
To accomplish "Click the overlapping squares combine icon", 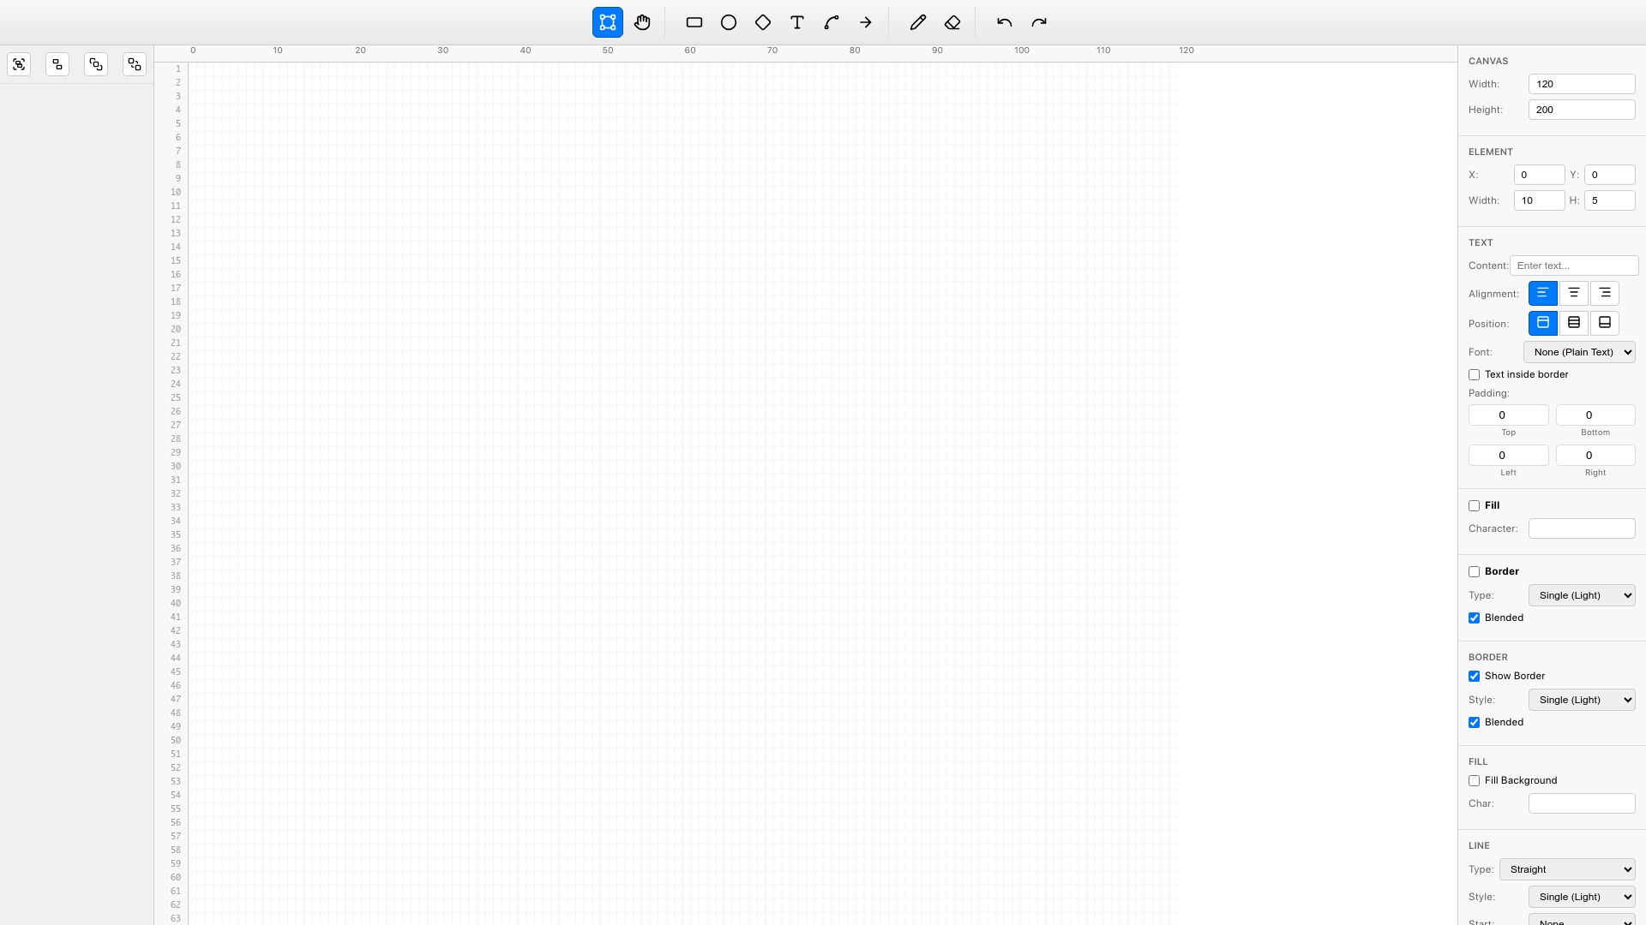I will pyautogui.click(x=96, y=64).
